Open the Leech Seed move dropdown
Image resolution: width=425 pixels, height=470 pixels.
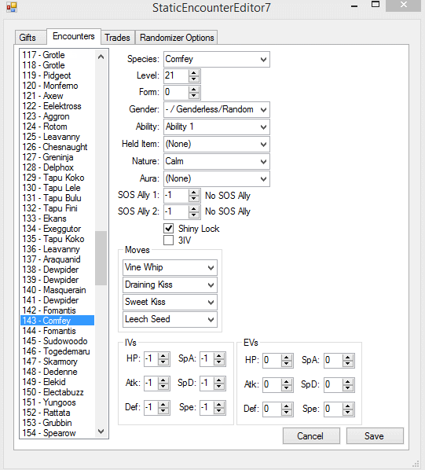(170, 319)
